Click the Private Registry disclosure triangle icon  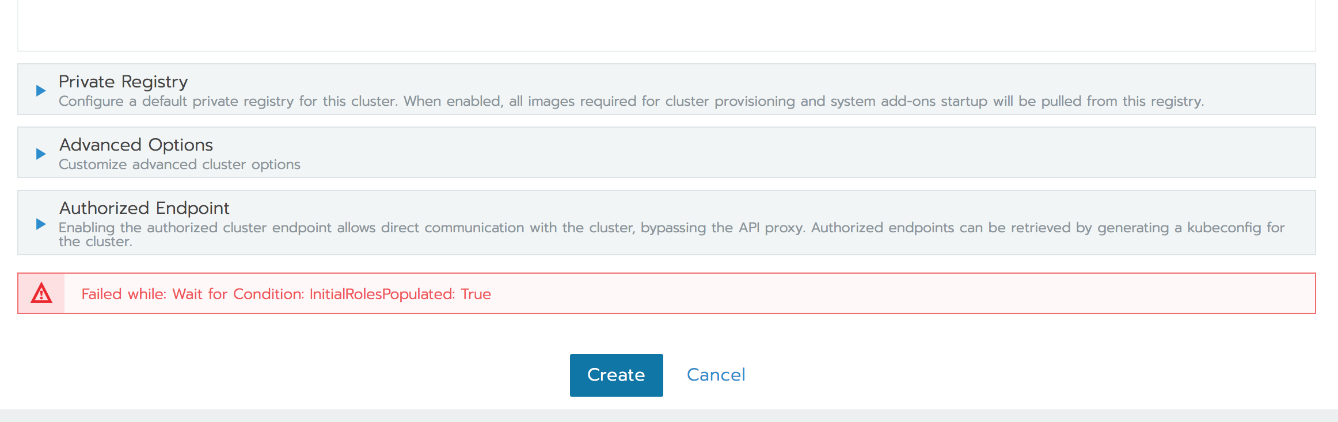point(40,91)
